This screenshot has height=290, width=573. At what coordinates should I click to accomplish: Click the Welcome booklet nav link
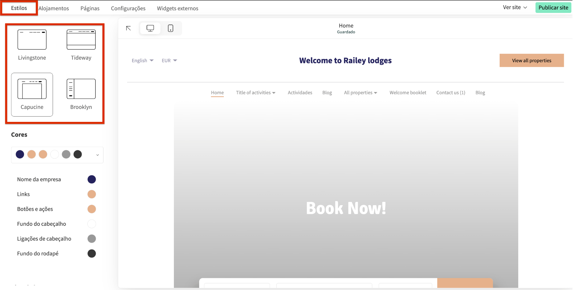coord(408,93)
